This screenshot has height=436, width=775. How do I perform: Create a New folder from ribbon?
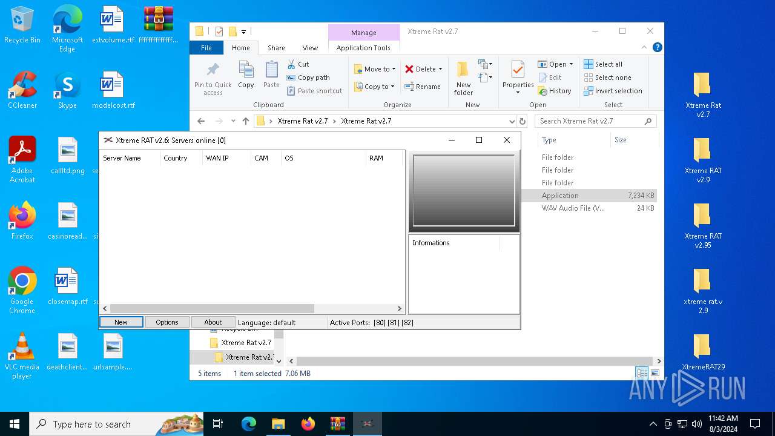click(463, 78)
